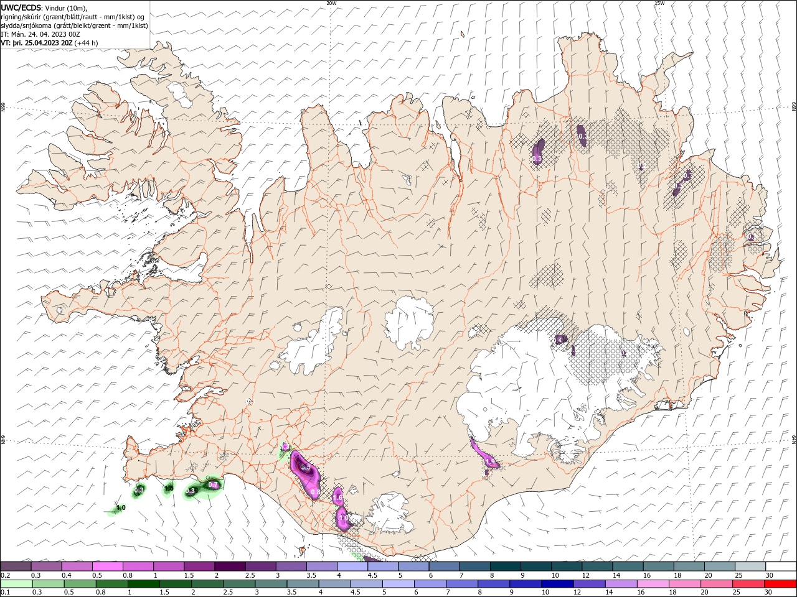Click the '4.5' label under snow legend

pyautogui.click(x=372, y=575)
